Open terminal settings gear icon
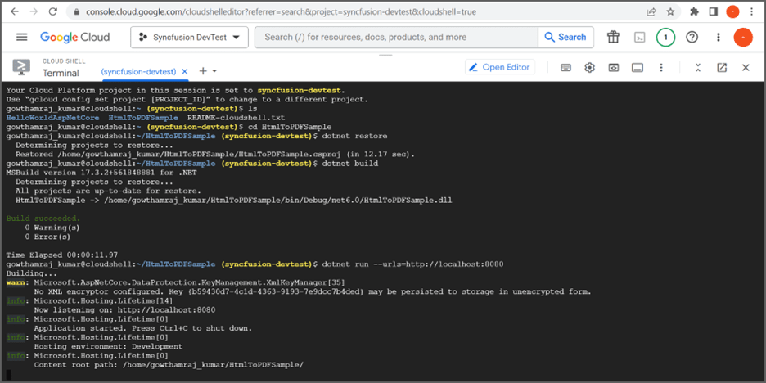This screenshot has width=766, height=383. pos(590,68)
